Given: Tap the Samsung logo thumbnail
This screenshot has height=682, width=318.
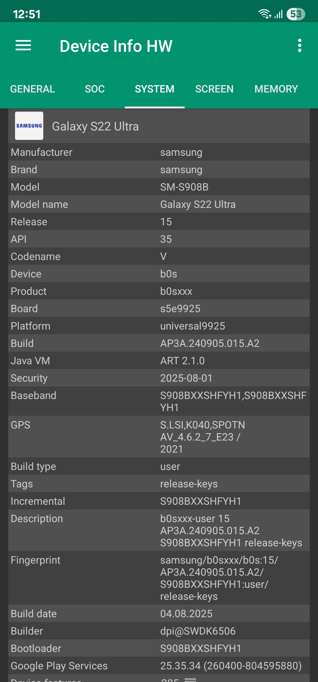Looking at the screenshot, I should [x=29, y=126].
